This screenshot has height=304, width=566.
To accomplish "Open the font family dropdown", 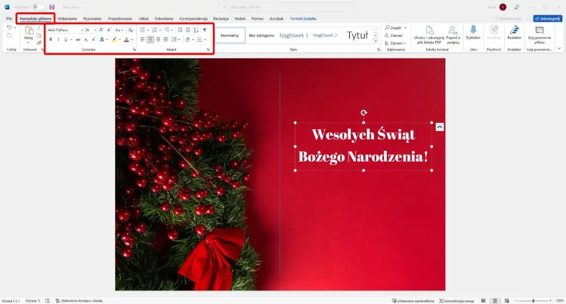I will [x=82, y=30].
